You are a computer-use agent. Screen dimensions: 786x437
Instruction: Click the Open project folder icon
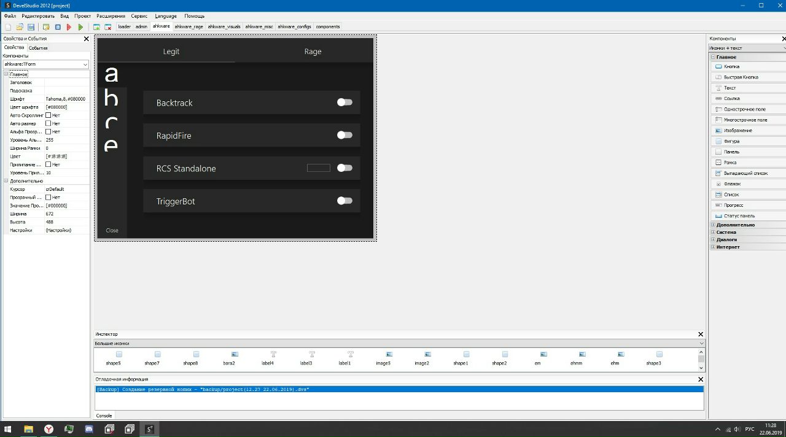pos(20,27)
